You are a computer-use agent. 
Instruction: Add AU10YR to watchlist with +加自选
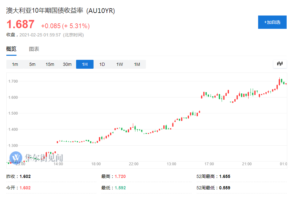pos(272,22)
